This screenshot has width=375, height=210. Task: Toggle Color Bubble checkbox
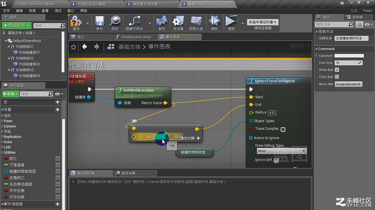tap(337, 77)
